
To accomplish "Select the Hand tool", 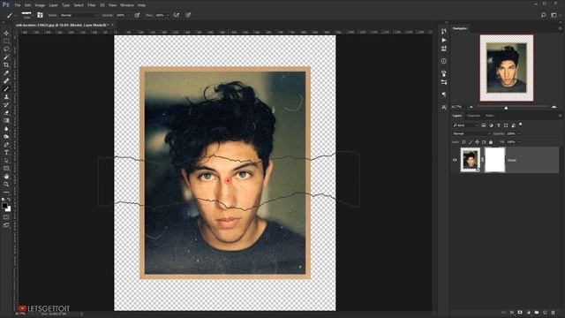I will tap(6, 177).
